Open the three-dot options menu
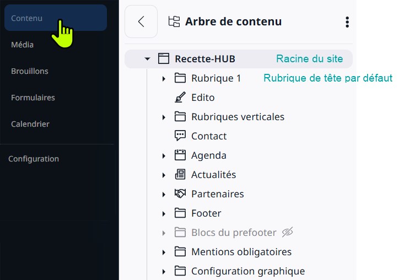Viewport: 415px width, 280px height. pyautogui.click(x=347, y=22)
